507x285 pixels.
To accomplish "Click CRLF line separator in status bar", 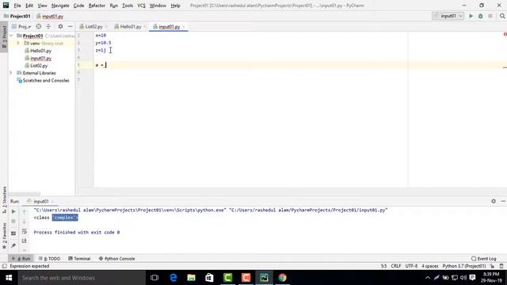I will 396,266.
